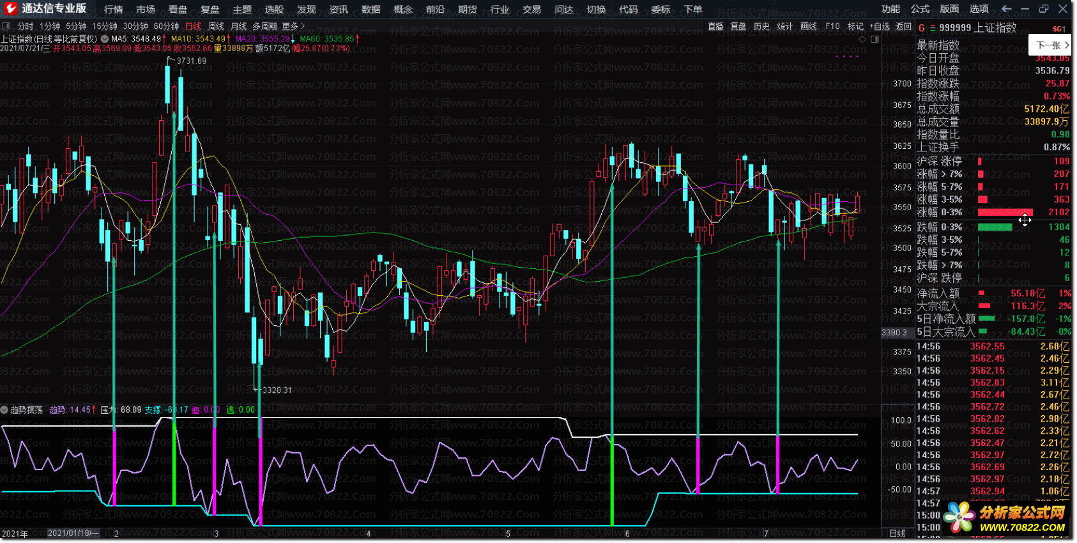
Task: Click the SG1 badge icon
Action: [x=1058, y=29]
